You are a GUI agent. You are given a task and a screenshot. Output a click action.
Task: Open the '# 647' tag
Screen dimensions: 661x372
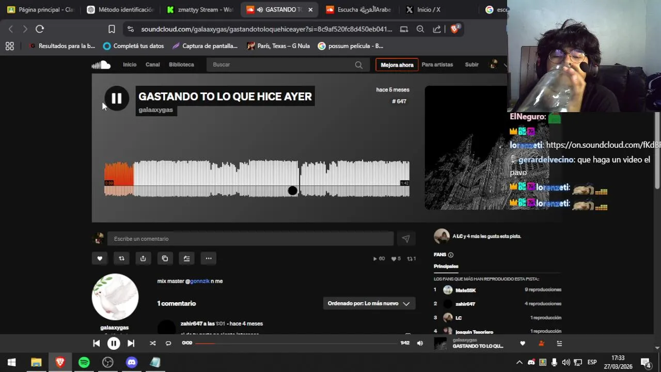coord(399,101)
